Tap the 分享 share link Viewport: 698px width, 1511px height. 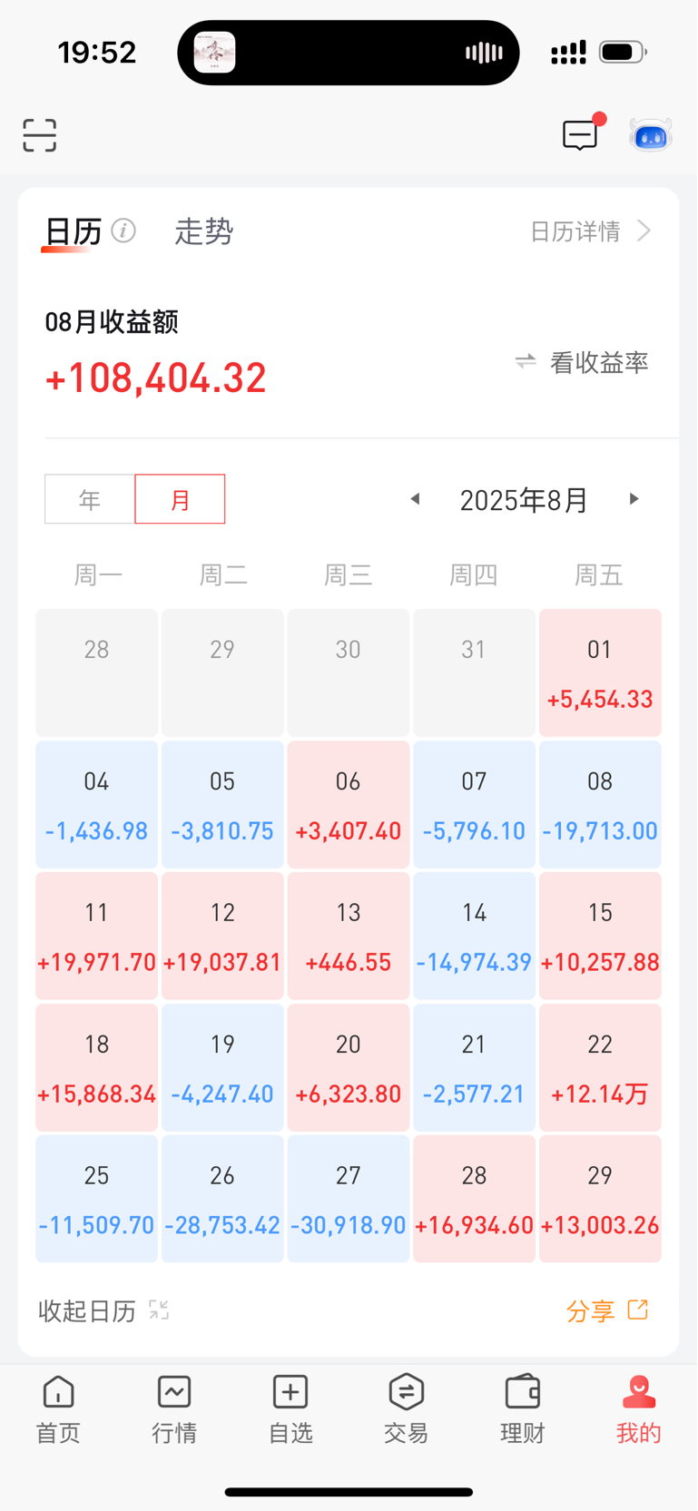pyautogui.click(x=590, y=1310)
